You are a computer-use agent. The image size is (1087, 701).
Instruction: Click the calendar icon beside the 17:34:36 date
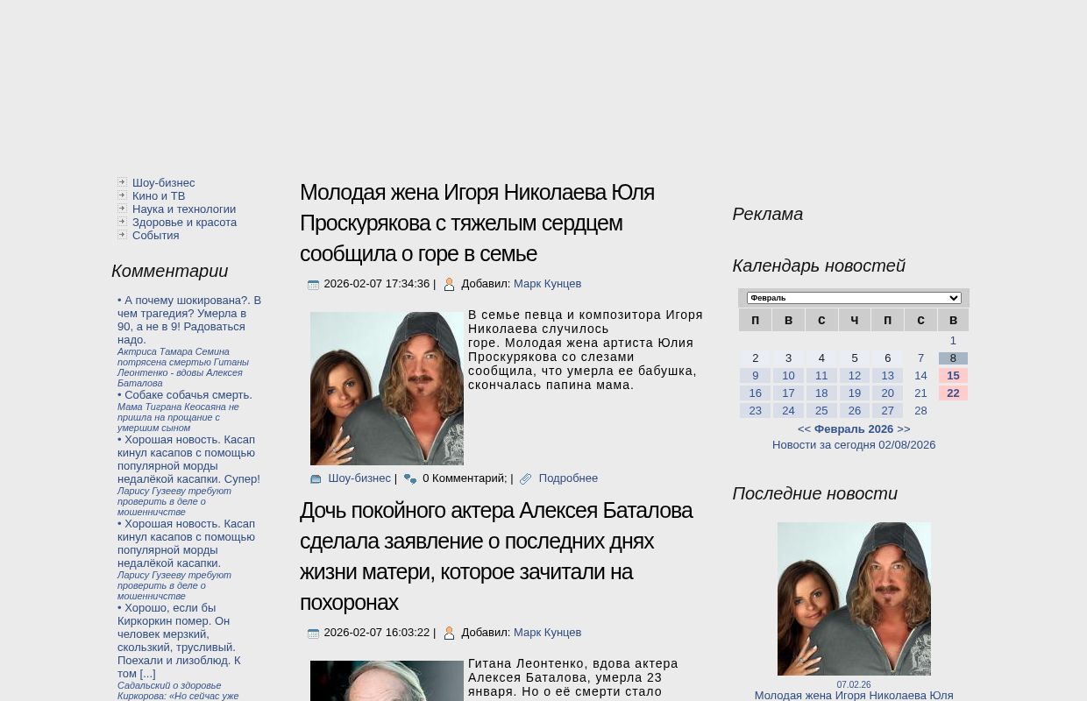313,285
